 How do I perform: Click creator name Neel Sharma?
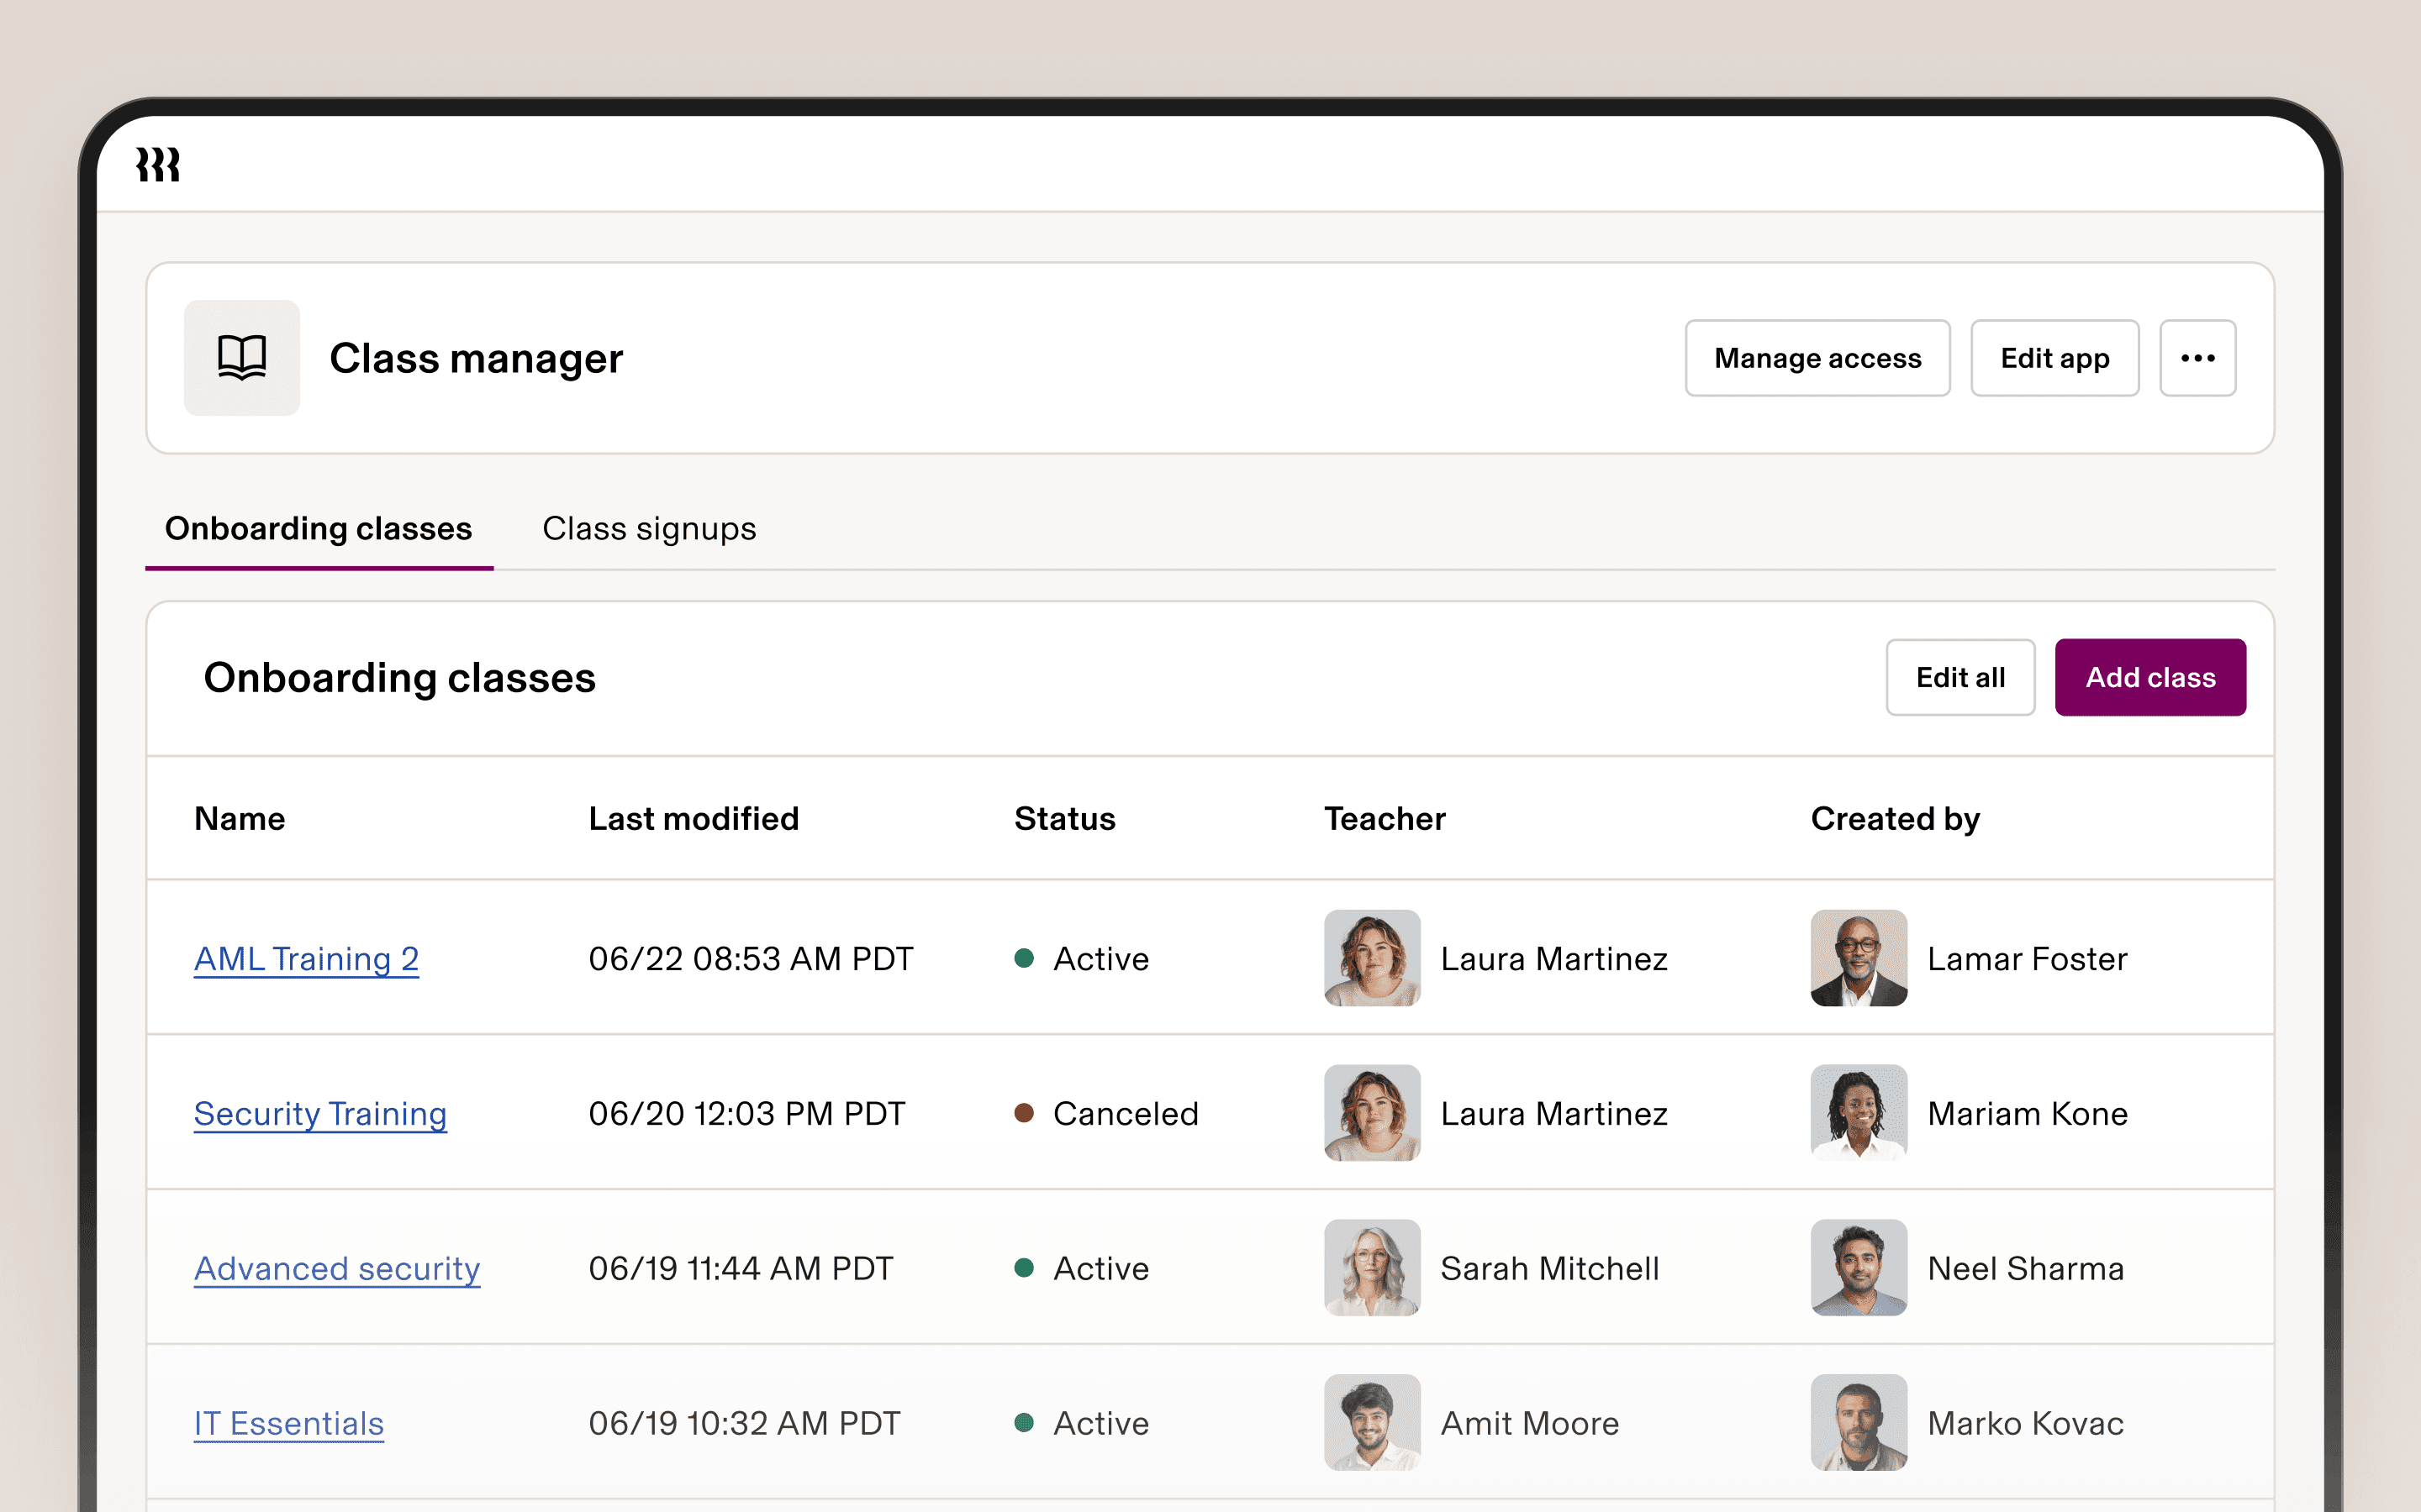click(x=2026, y=1268)
